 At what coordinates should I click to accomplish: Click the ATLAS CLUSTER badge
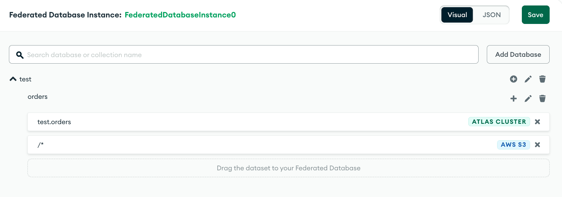(499, 122)
